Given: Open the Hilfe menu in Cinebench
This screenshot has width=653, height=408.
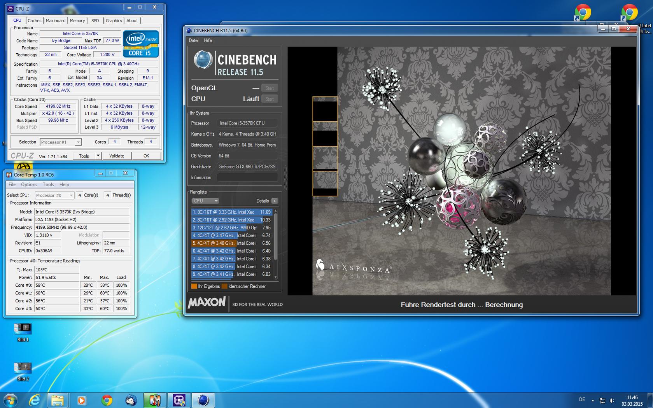Looking at the screenshot, I should tap(208, 40).
